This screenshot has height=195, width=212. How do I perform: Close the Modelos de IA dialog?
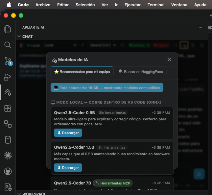(169, 60)
